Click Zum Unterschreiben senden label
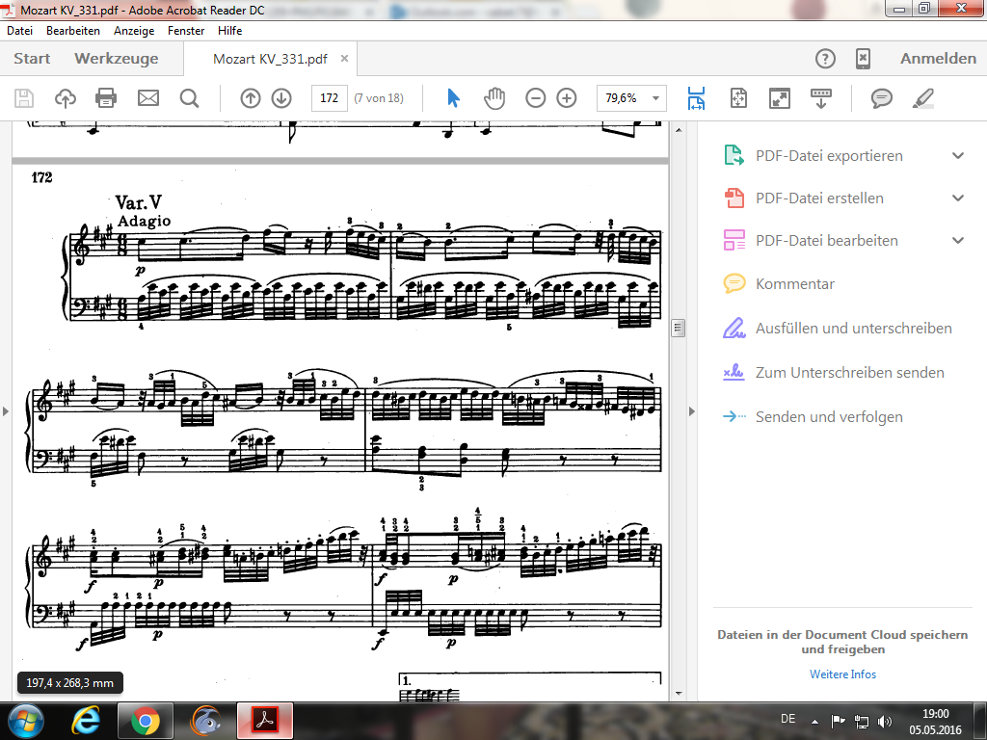Screen dimensions: 987x740 click(850, 373)
